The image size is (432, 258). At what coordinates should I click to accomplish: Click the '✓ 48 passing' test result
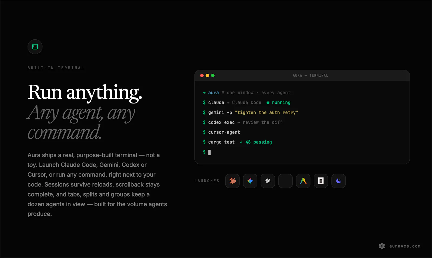[256, 142]
